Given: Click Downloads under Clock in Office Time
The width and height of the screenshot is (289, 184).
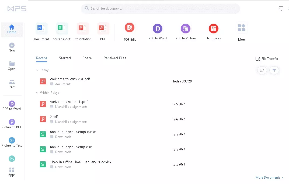Looking at the screenshot, I should pyautogui.click(x=63, y=167).
